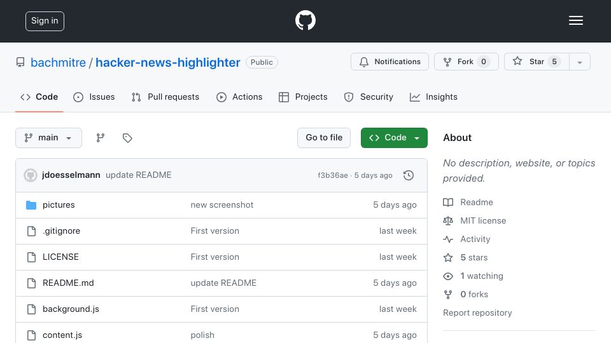
Task: Click the Report repository link
Action: point(477,313)
